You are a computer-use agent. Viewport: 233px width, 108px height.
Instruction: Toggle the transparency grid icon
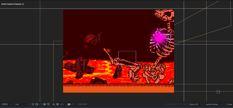(x=37, y=104)
